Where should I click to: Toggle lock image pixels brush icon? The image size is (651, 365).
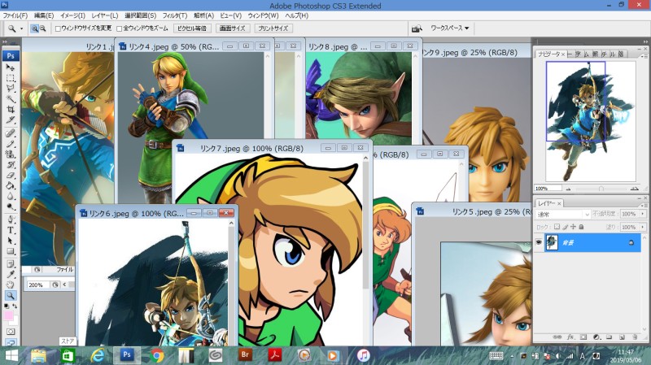coord(565,227)
